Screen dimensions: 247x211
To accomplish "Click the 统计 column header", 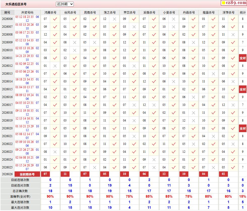I will point(243,12).
